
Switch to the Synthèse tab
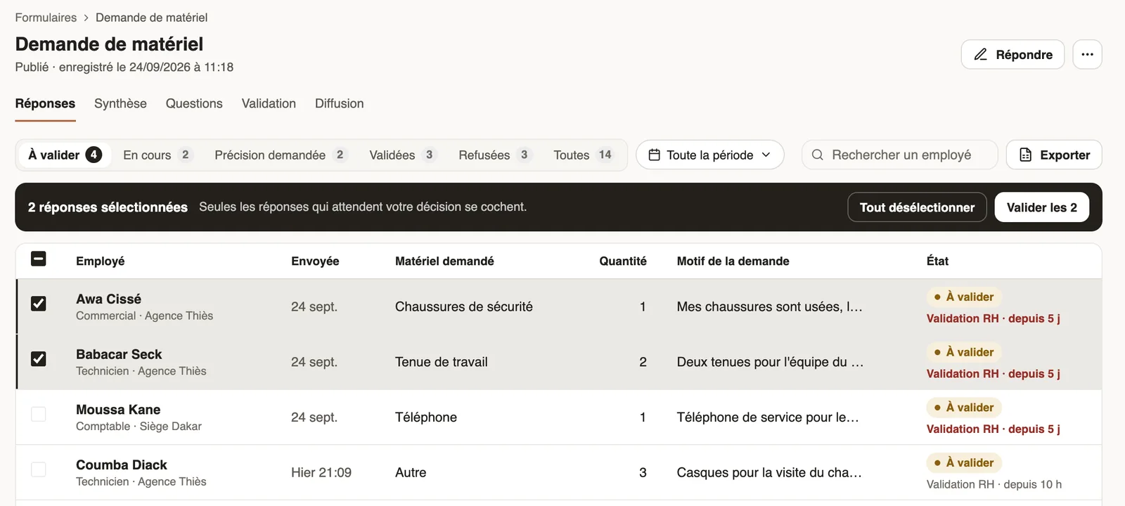point(120,103)
